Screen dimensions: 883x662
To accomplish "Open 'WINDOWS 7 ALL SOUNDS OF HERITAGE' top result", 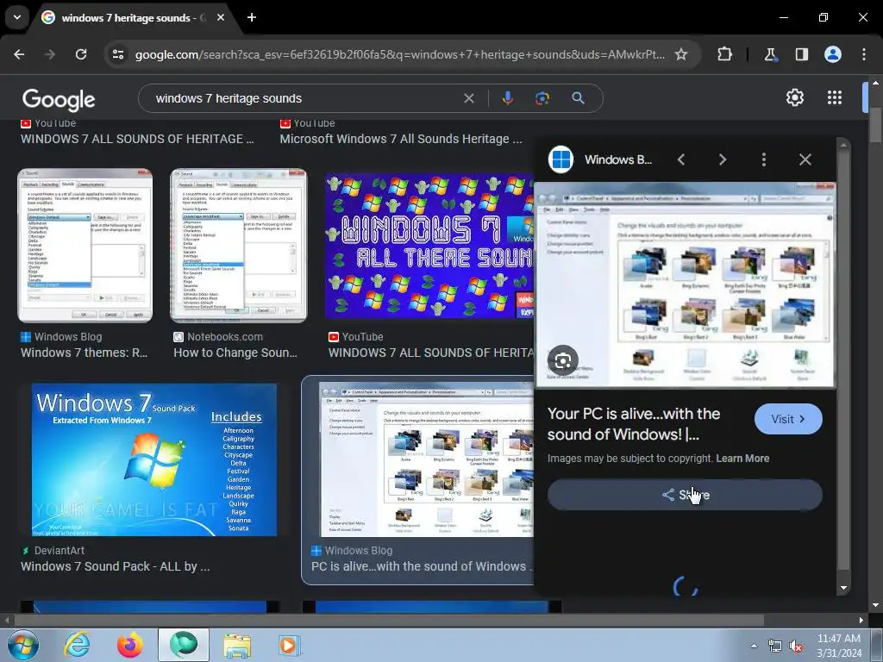I will [137, 139].
